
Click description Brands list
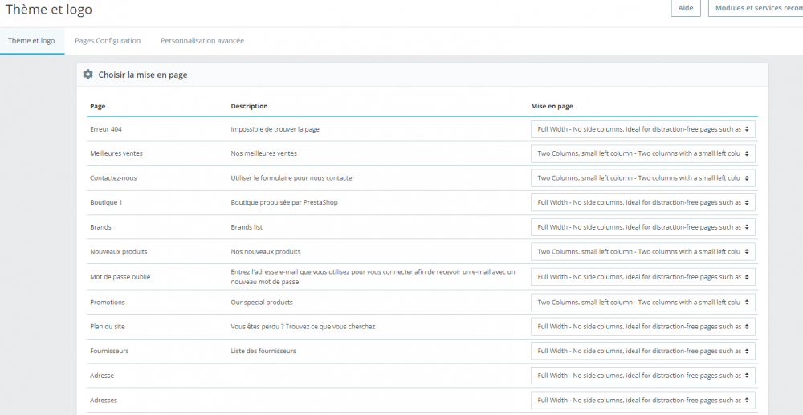click(x=247, y=227)
